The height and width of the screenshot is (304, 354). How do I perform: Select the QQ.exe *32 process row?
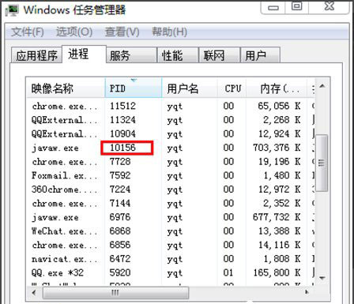[171, 272]
